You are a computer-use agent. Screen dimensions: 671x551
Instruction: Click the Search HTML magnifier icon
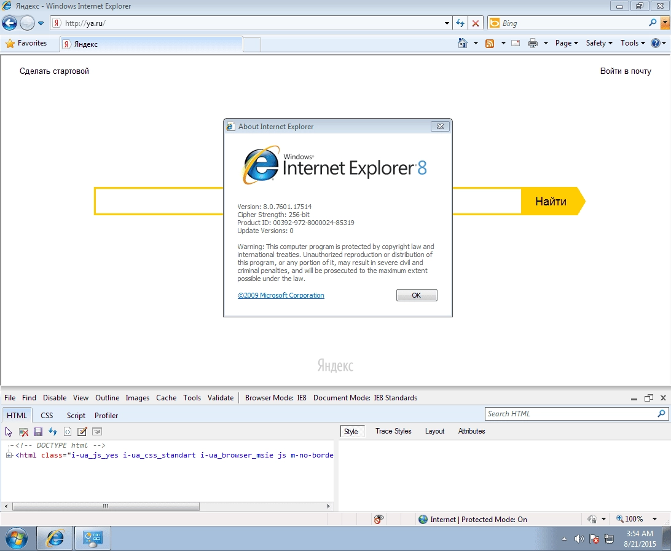(662, 414)
